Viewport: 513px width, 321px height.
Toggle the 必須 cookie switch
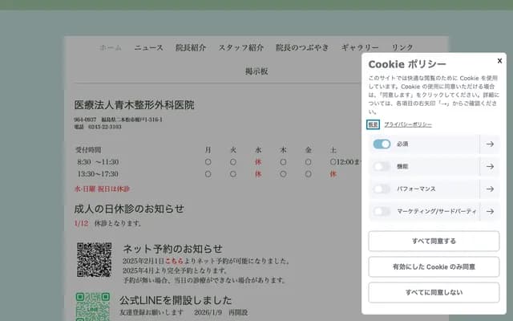382,144
